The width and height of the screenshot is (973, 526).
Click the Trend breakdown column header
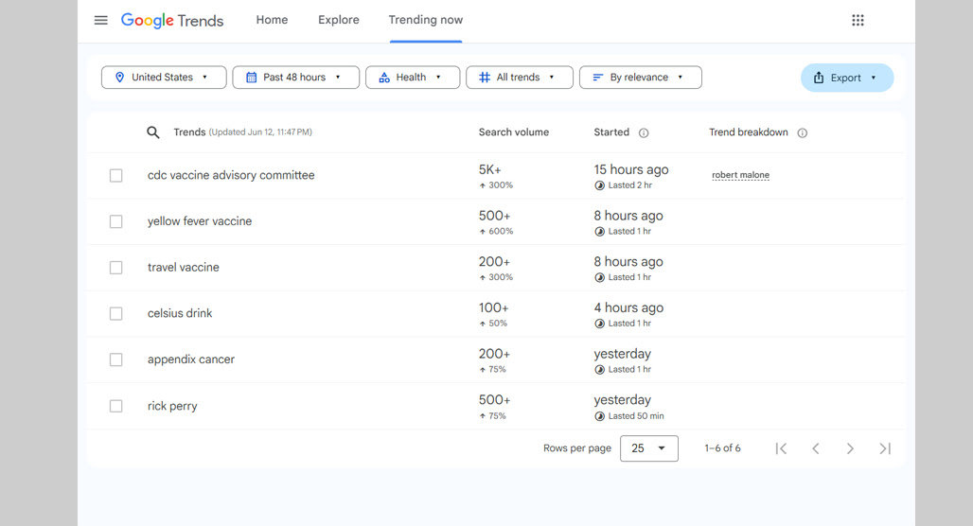click(x=749, y=132)
